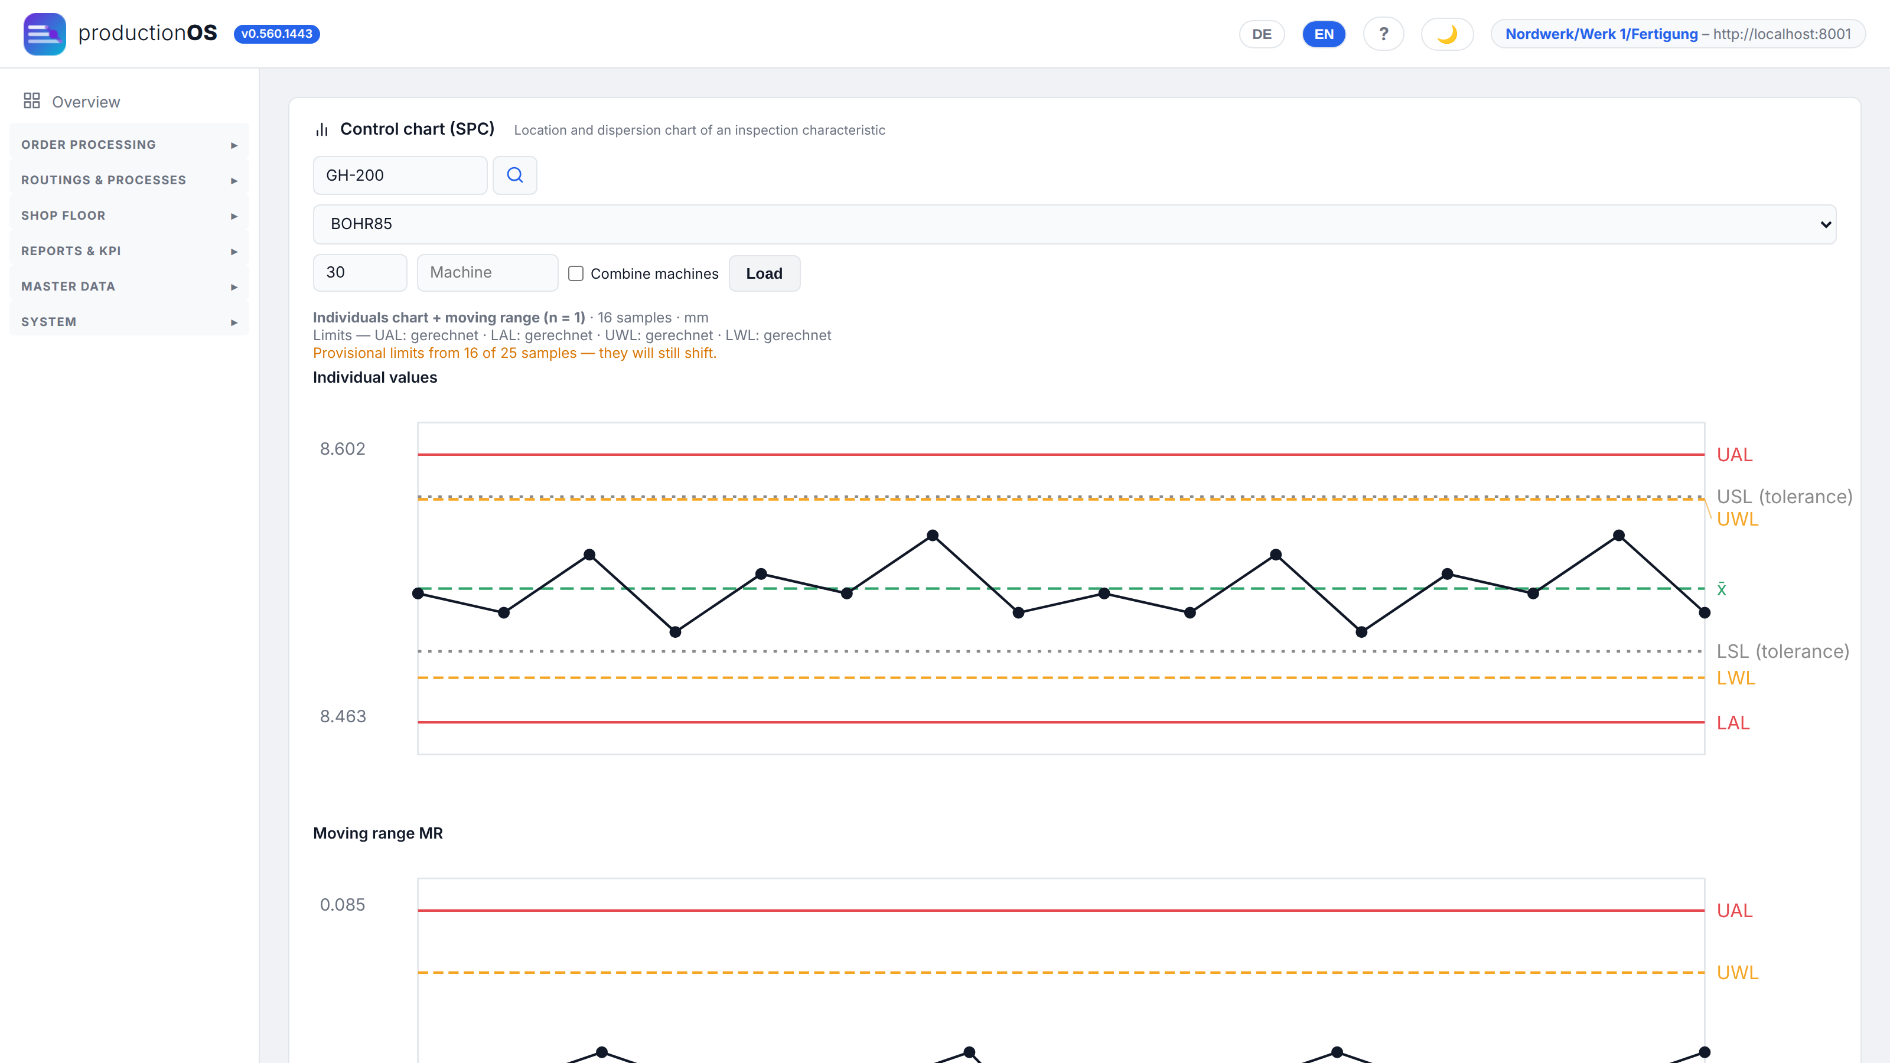The height and width of the screenshot is (1063, 1890).
Task: Click the LSL (tolerance) label
Action: pos(1783,651)
